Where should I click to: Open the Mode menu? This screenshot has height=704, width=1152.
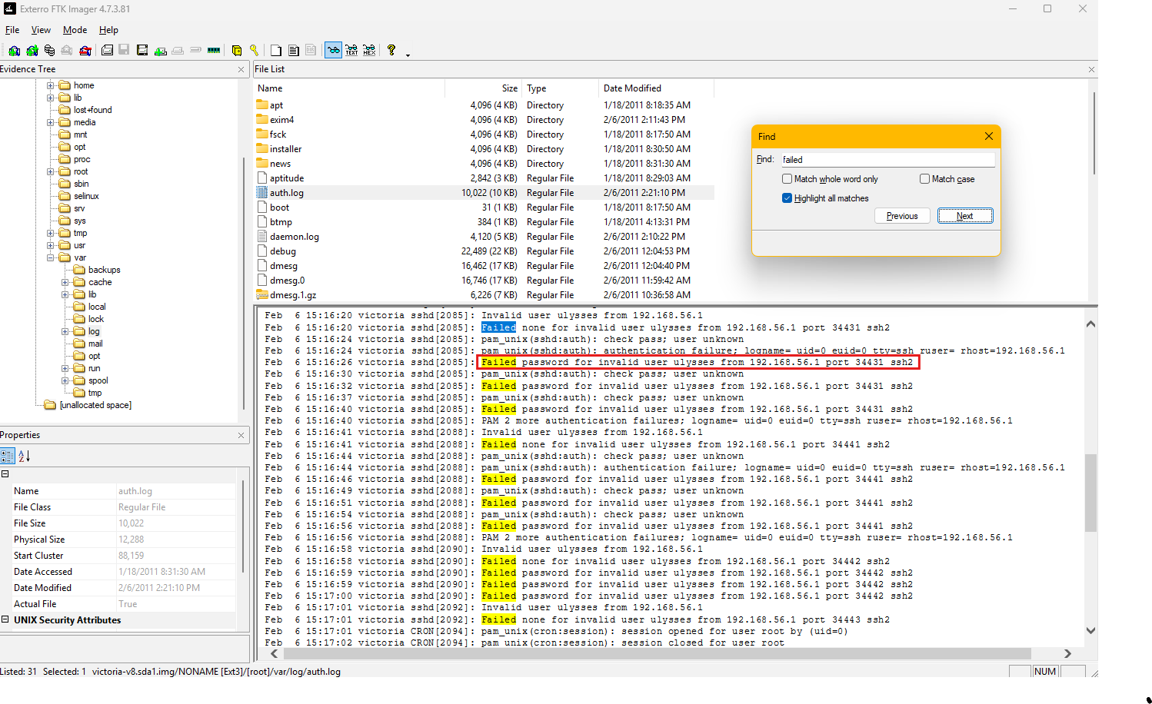(x=75, y=30)
